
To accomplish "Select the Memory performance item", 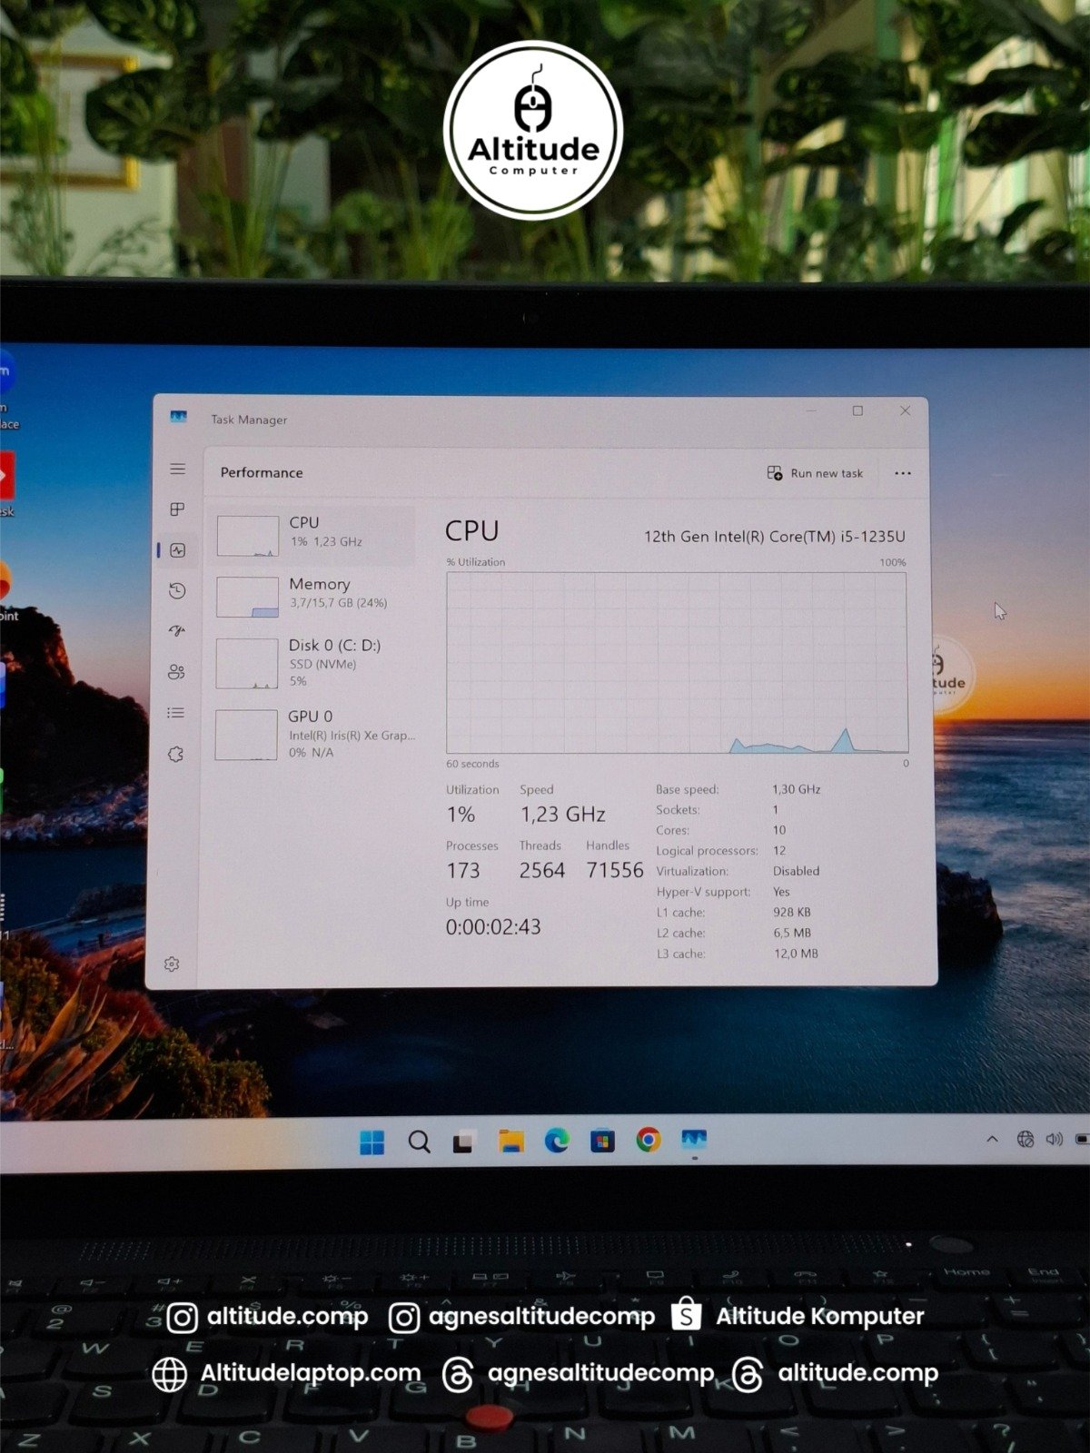I will tap(314, 597).
